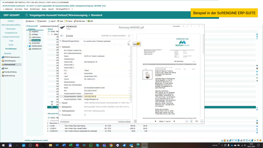Click the Extras toolbar button
Viewport: 263px width, 148px height.
69,21
